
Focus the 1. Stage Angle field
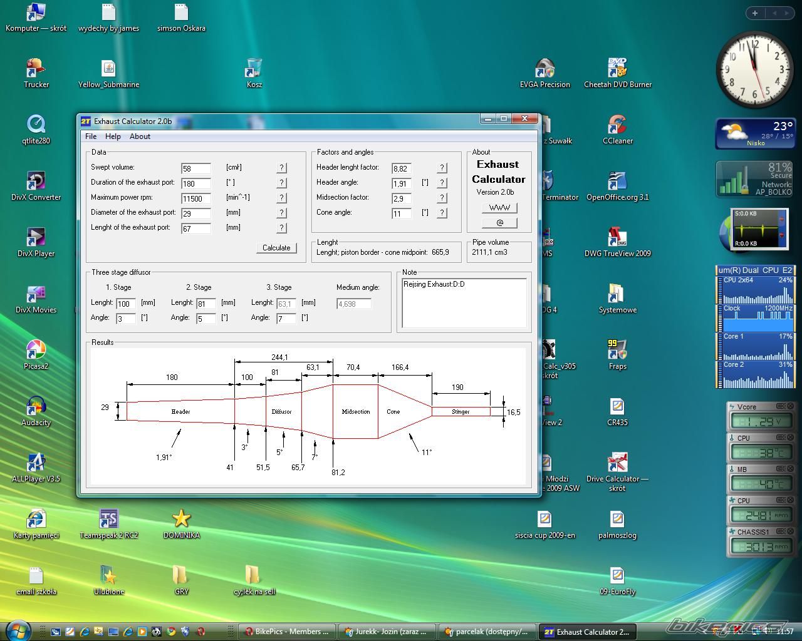tap(126, 319)
